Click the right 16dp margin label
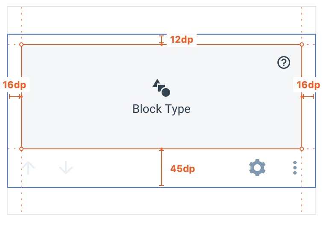Screen dimensions: 324x225 pyautogui.click(x=308, y=85)
